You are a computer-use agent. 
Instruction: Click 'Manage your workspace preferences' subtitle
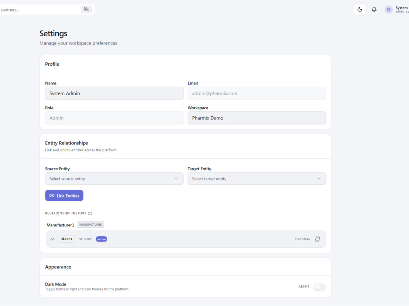coord(78,43)
